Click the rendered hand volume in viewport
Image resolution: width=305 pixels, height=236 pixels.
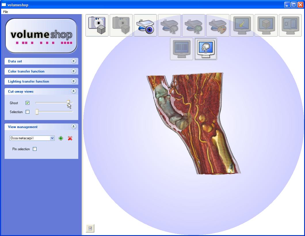tap(194, 123)
